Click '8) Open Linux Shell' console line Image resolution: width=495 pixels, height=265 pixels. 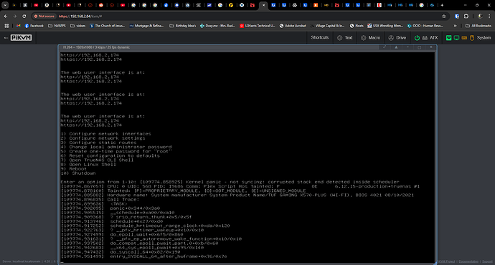click(x=88, y=165)
